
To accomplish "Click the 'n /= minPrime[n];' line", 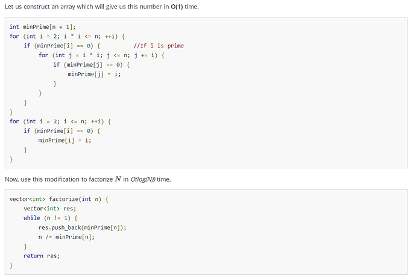I will (66, 237).
